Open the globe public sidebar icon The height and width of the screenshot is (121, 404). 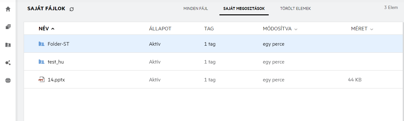(x=8, y=81)
